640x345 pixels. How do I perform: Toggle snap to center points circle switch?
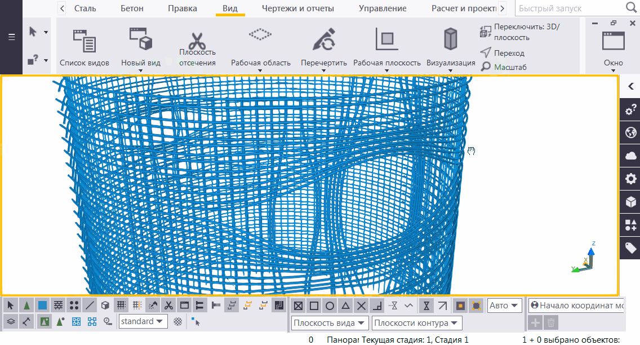[330, 306]
